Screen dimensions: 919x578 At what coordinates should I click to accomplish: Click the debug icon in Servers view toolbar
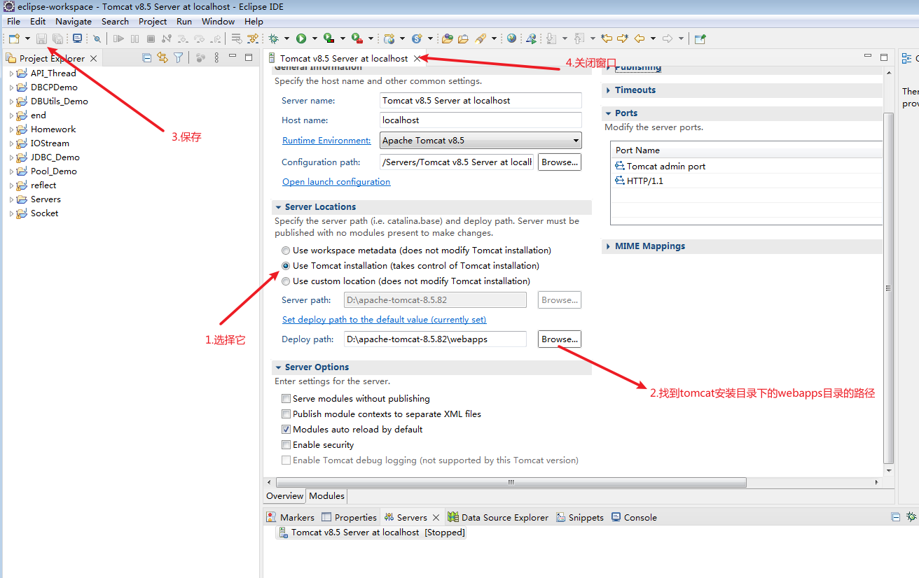tap(911, 516)
